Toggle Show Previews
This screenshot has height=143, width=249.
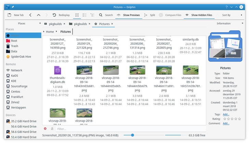point(129,15)
